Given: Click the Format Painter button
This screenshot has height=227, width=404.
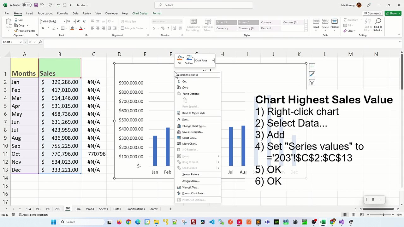Looking at the screenshot, I should point(25,31).
